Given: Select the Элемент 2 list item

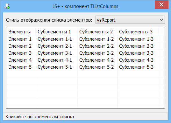Looking at the screenshot, I should [20, 46].
